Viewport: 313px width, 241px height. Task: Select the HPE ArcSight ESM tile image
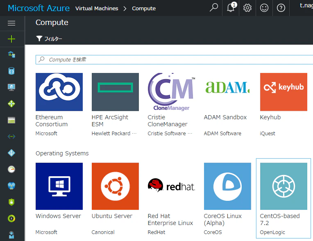coord(115,92)
